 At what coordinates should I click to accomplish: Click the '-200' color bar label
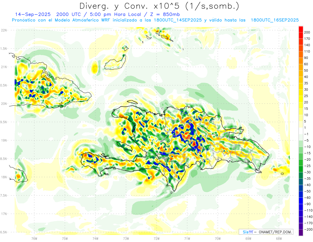(x=308, y=229)
